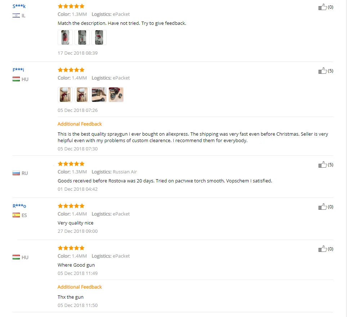Click the Spain flag beside ES
This screenshot has height=317, width=347.
pyautogui.click(x=16, y=215)
